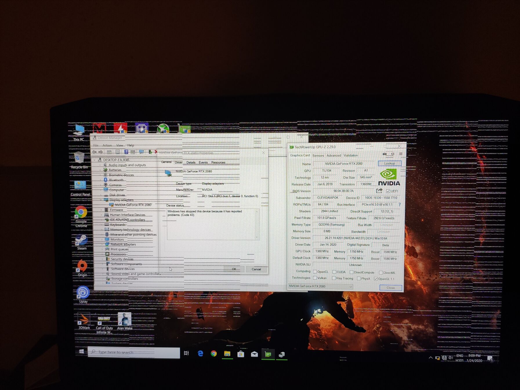Viewport: 520px width, 390px height.
Task: Toggle the DirectML checkbox
Action: click(x=381, y=273)
